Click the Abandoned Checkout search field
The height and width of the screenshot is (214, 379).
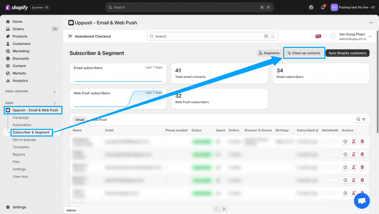[207, 36]
